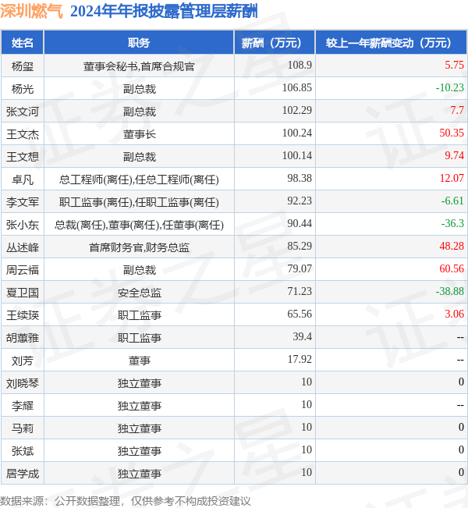The width and height of the screenshot is (468, 508).
Task: Click the 较上一年薪酬变动（万元） header
Action: (391, 42)
